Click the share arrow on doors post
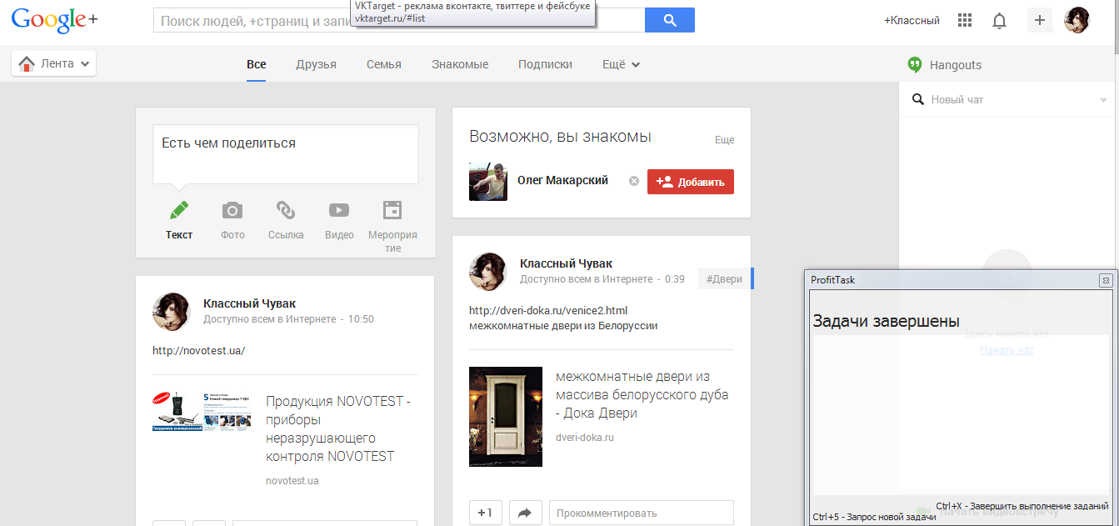This screenshot has height=526, width=1119. (525, 513)
